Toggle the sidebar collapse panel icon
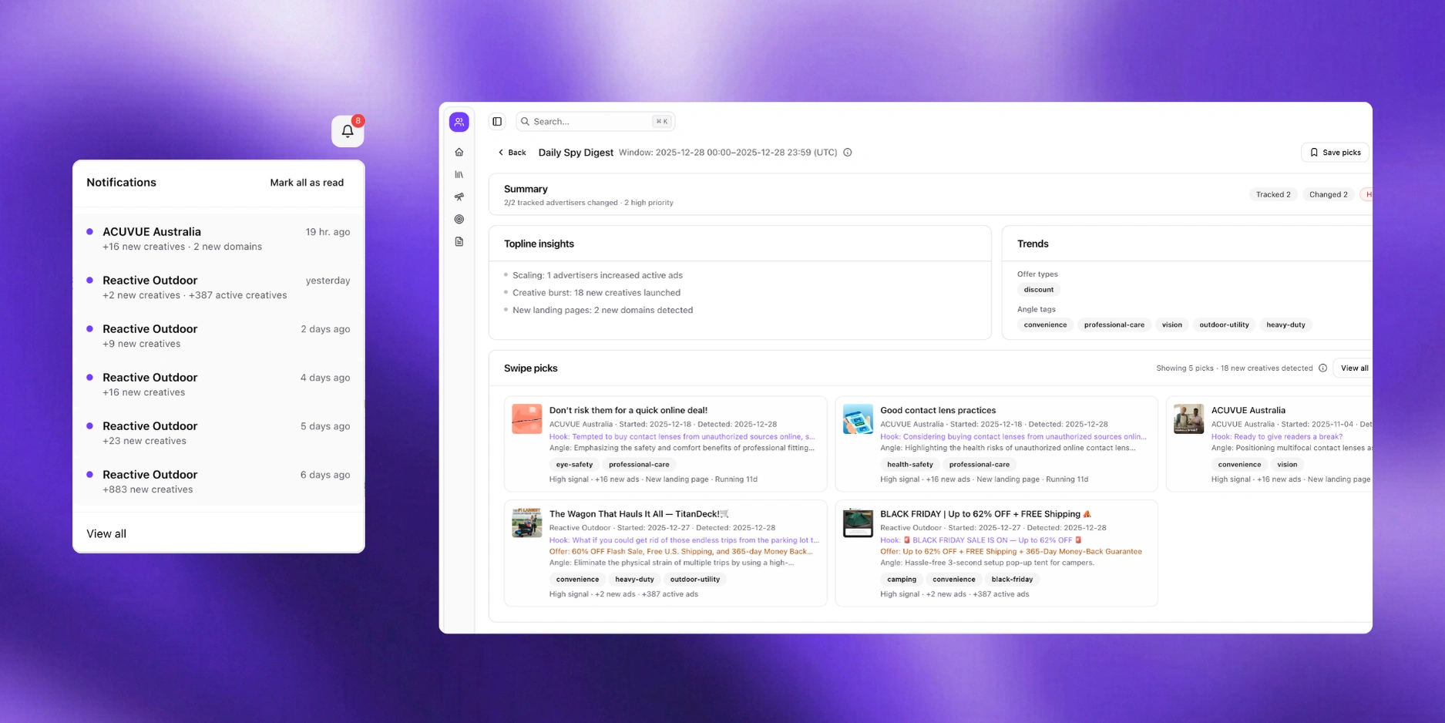Image resolution: width=1445 pixels, height=723 pixels. (497, 121)
